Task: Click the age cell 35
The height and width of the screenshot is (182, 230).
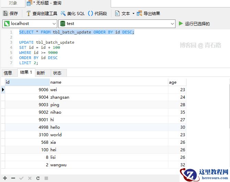Action: tap(177, 112)
